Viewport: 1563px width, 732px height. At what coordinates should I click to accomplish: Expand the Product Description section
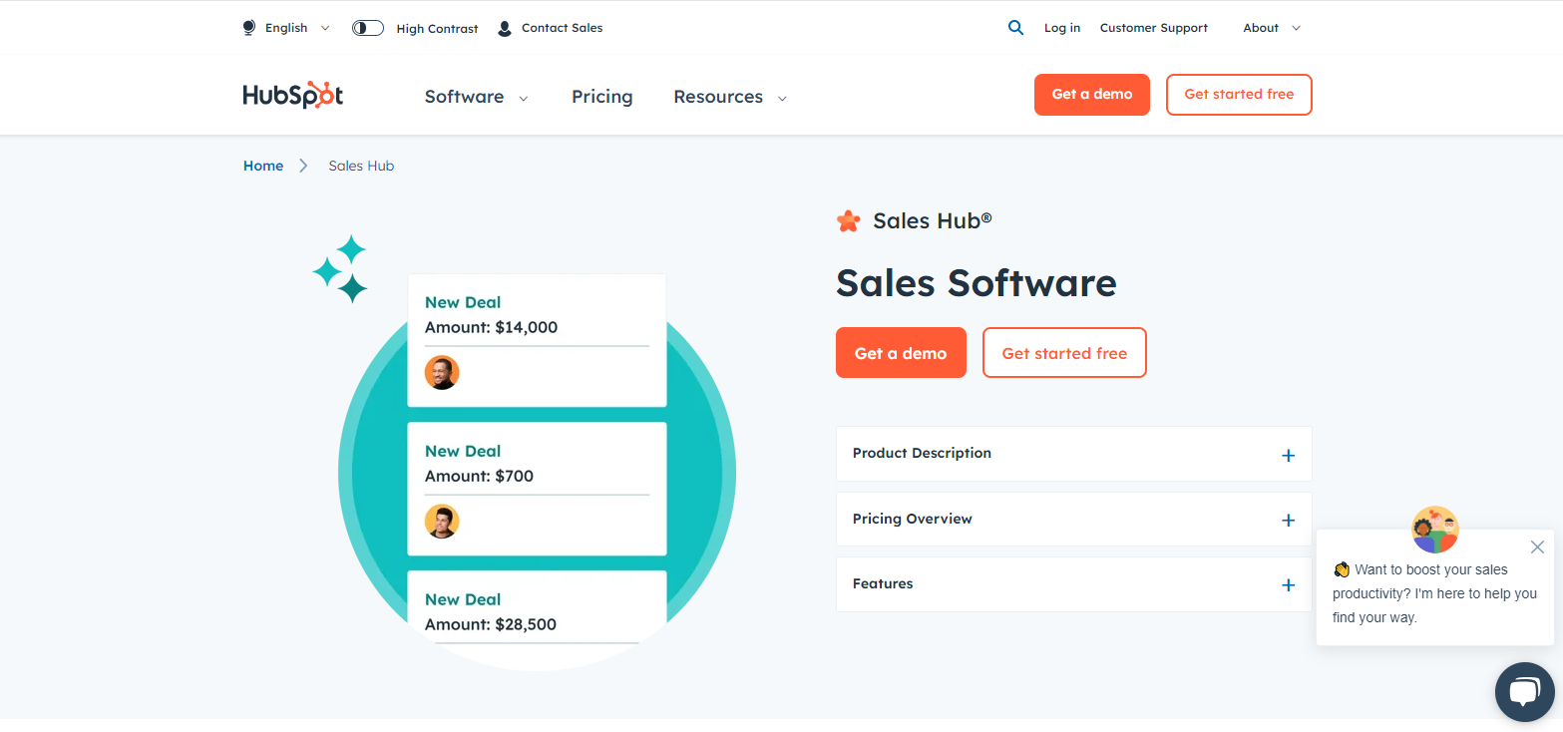[x=1074, y=454]
